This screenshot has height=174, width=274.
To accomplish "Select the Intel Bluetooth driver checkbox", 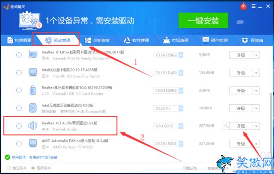I will tap(19, 108).
